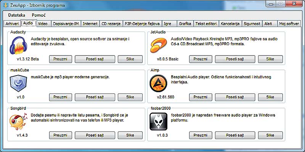Open the Igre tab

(x=169, y=24)
